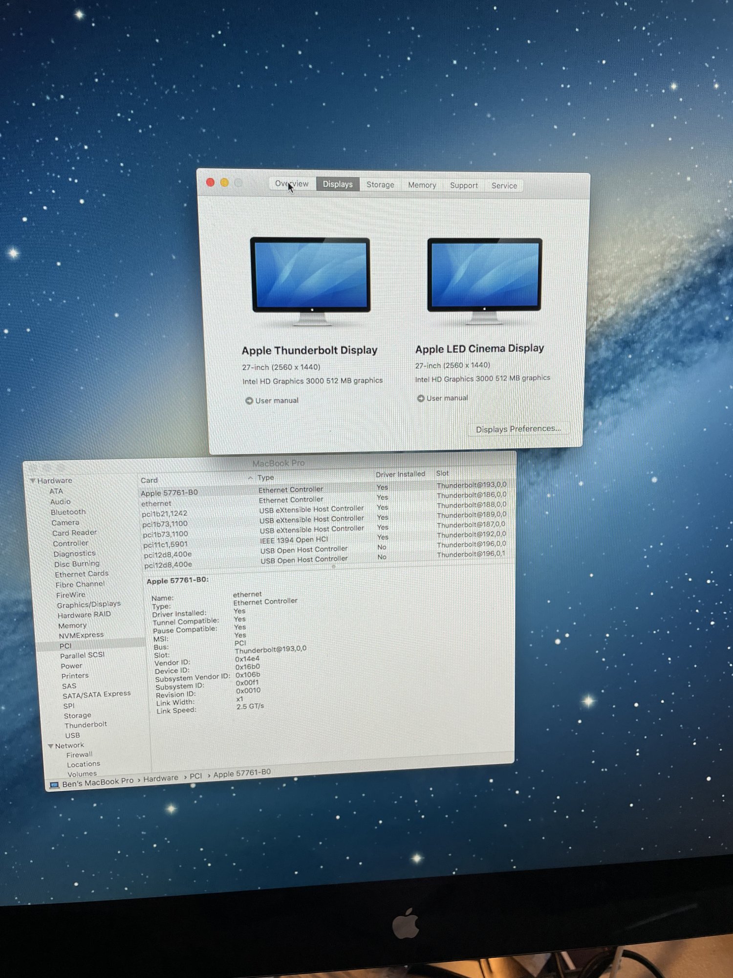Sort by the Type column header
The image size is (733, 978).
click(265, 477)
